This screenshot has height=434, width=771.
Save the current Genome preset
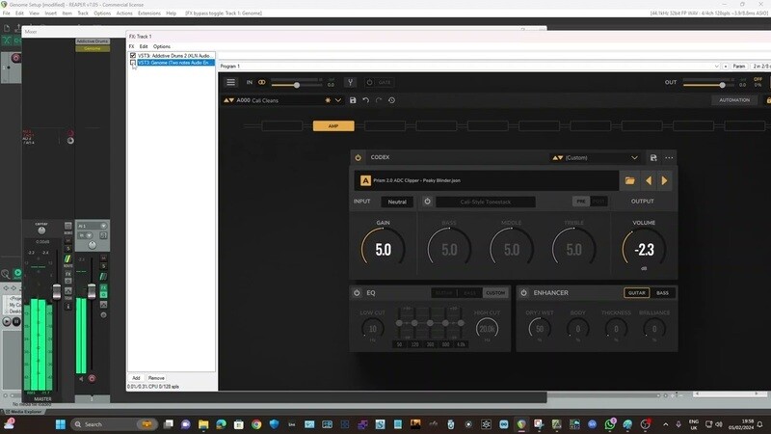point(353,100)
